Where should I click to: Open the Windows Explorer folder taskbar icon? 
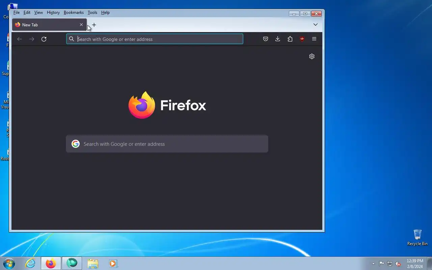pos(93,263)
